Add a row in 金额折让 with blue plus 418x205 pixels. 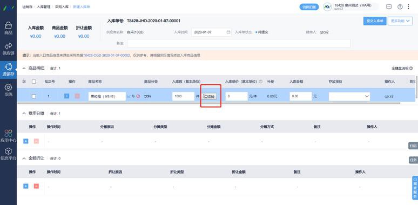click(25, 186)
